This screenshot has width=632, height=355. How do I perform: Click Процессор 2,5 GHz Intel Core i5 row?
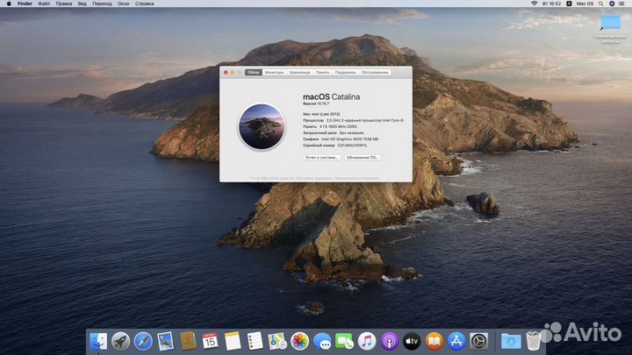point(353,120)
